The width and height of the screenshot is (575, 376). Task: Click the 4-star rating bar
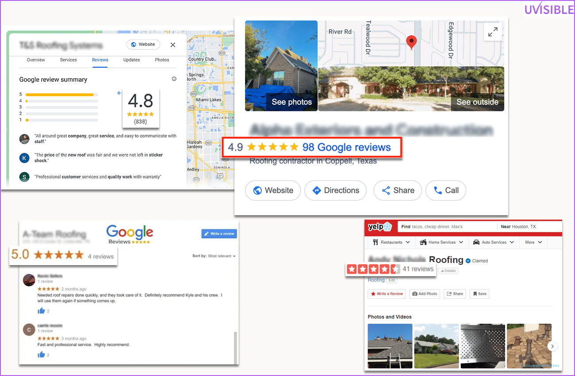tap(61, 101)
